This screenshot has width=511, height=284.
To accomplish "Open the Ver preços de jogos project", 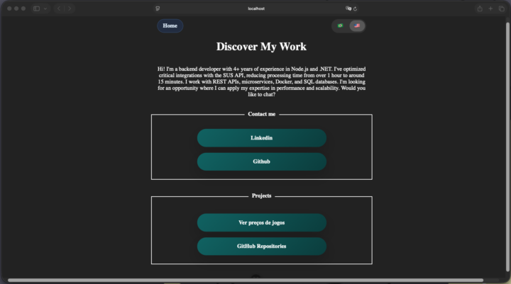I will (x=262, y=222).
